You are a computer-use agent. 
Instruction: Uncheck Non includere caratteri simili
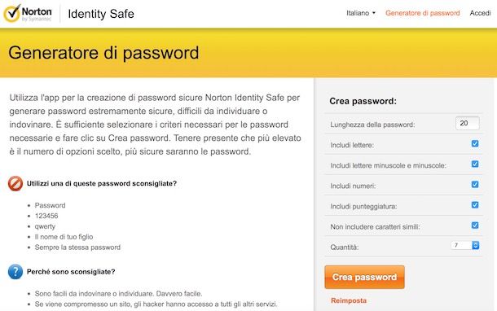point(475,226)
